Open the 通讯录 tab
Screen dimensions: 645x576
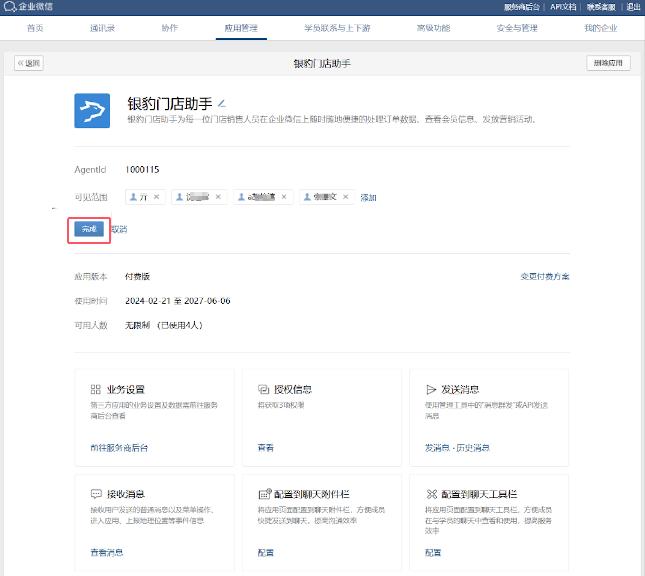102,28
